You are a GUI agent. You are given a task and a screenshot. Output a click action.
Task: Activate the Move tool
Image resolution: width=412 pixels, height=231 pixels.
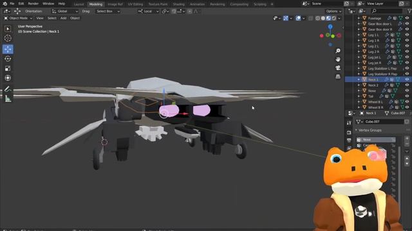(x=8, y=49)
